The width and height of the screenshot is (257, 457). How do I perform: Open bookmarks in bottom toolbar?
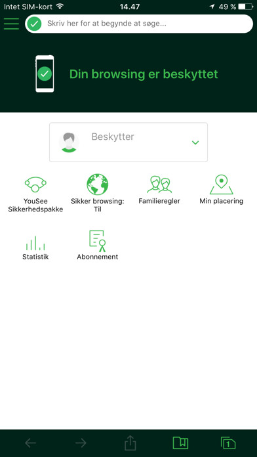point(180,443)
